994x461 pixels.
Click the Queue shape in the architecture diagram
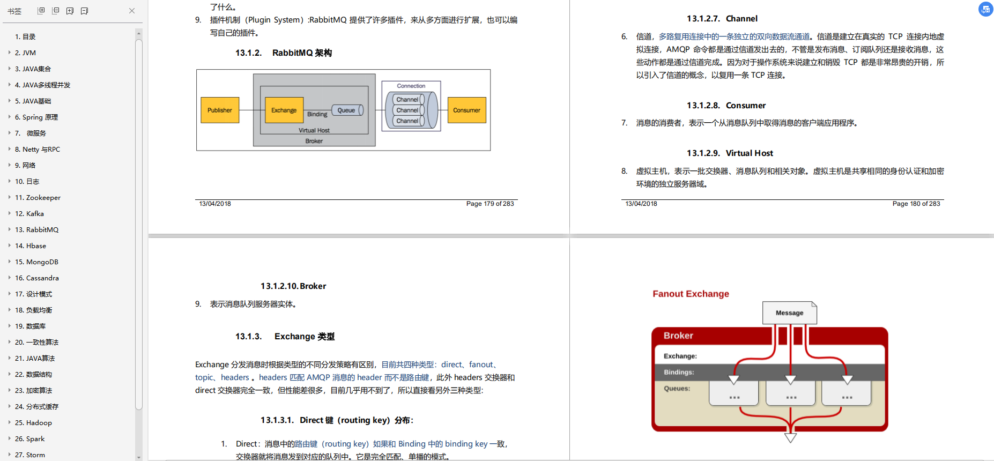point(347,110)
